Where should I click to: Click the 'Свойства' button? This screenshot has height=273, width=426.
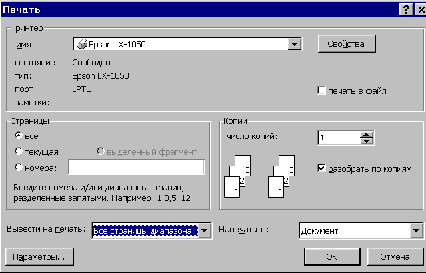tap(347, 43)
